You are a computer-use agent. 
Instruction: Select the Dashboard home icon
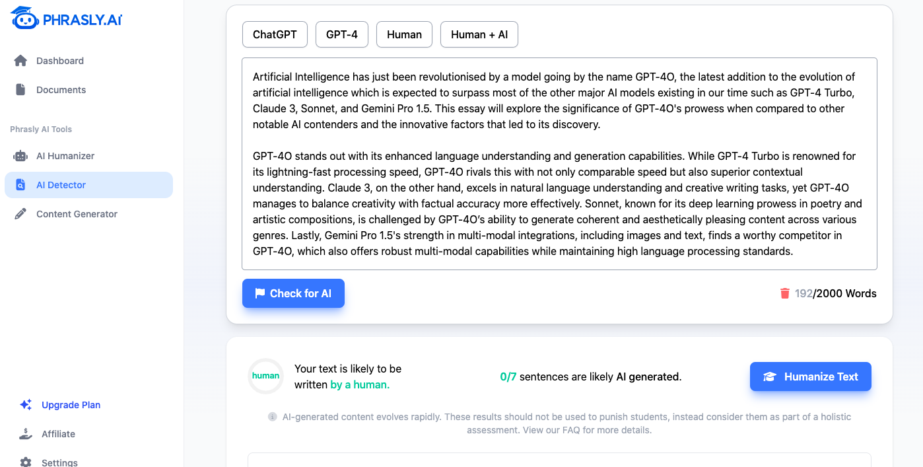click(x=20, y=60)
